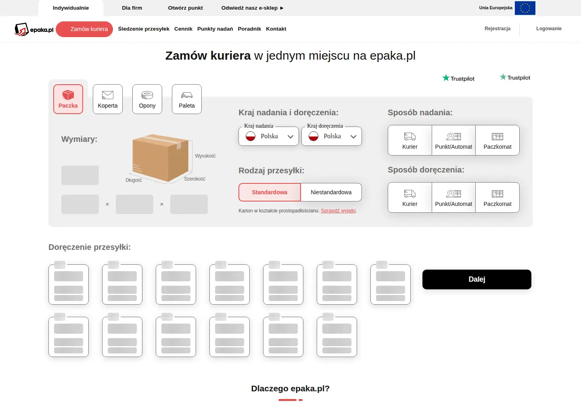Open the Kraj nadania country dropdown

[269, 136]
